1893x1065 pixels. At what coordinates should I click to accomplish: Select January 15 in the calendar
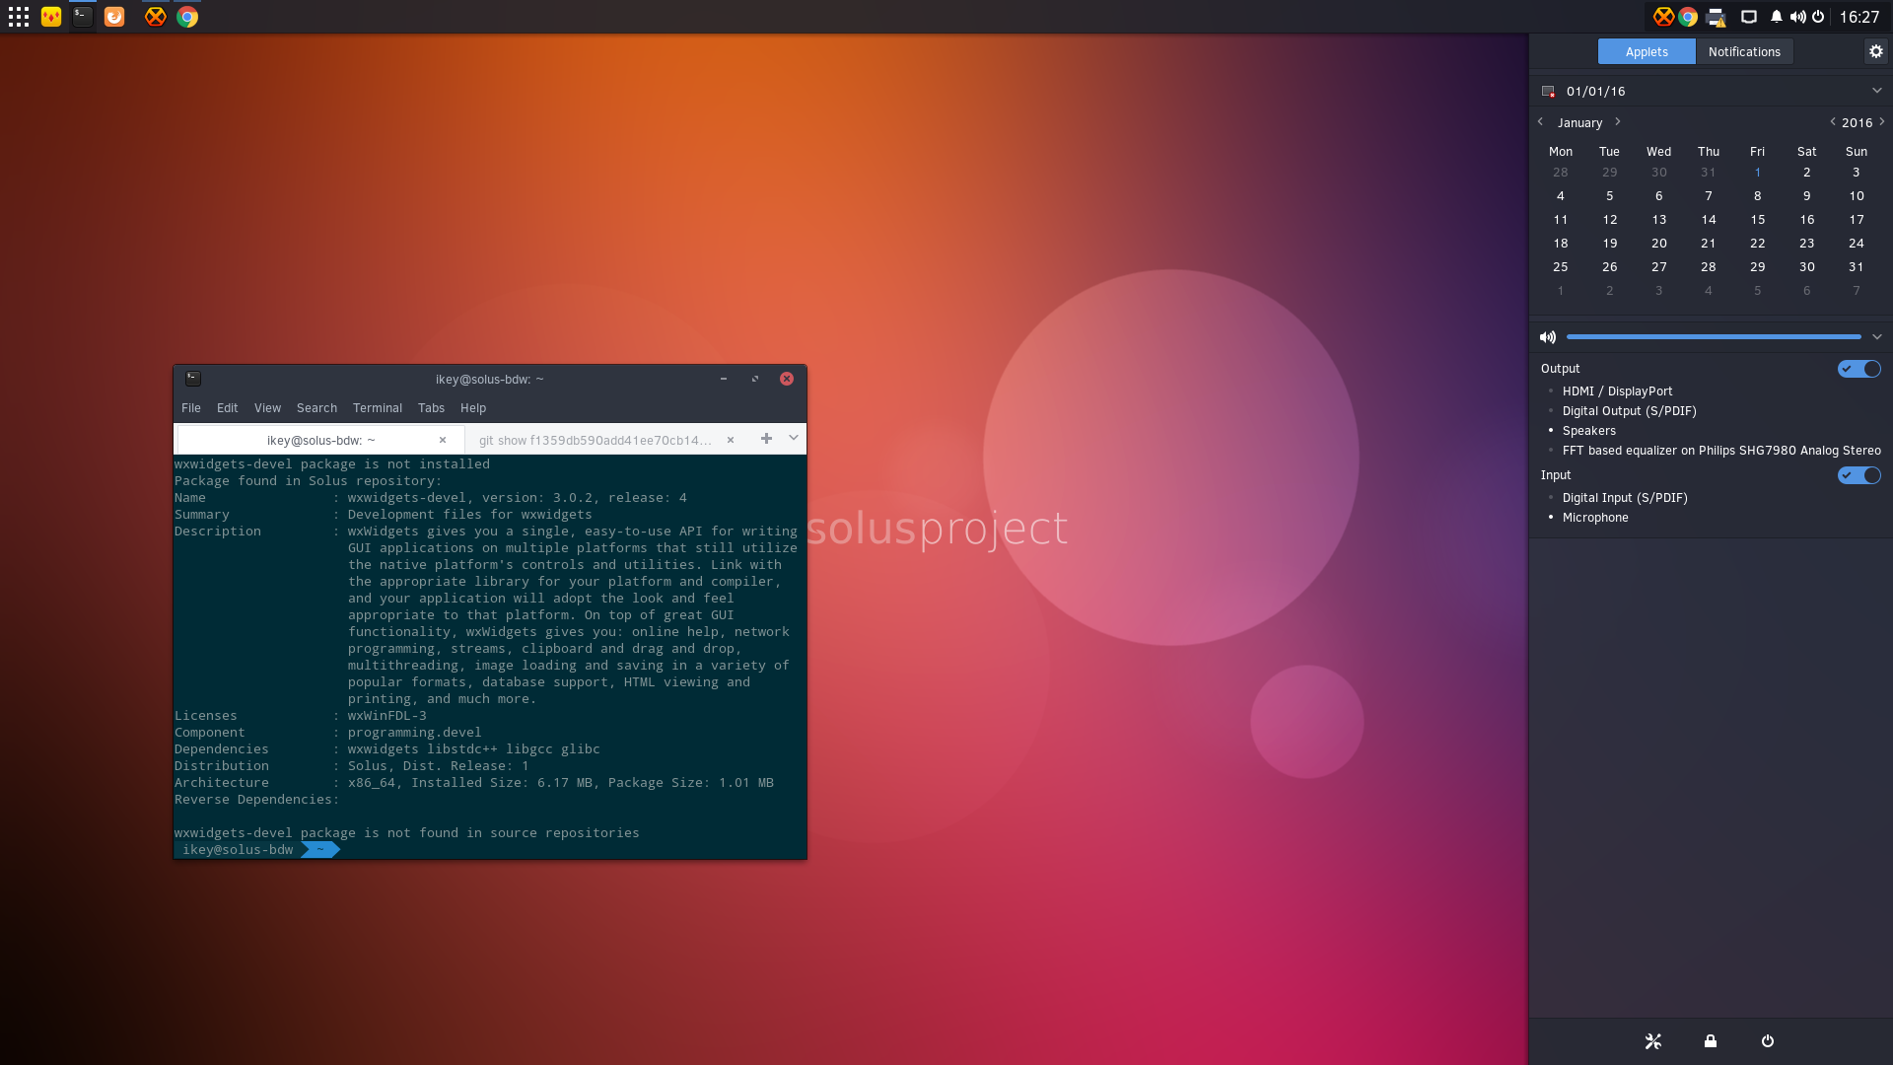tap(1757, 220)
